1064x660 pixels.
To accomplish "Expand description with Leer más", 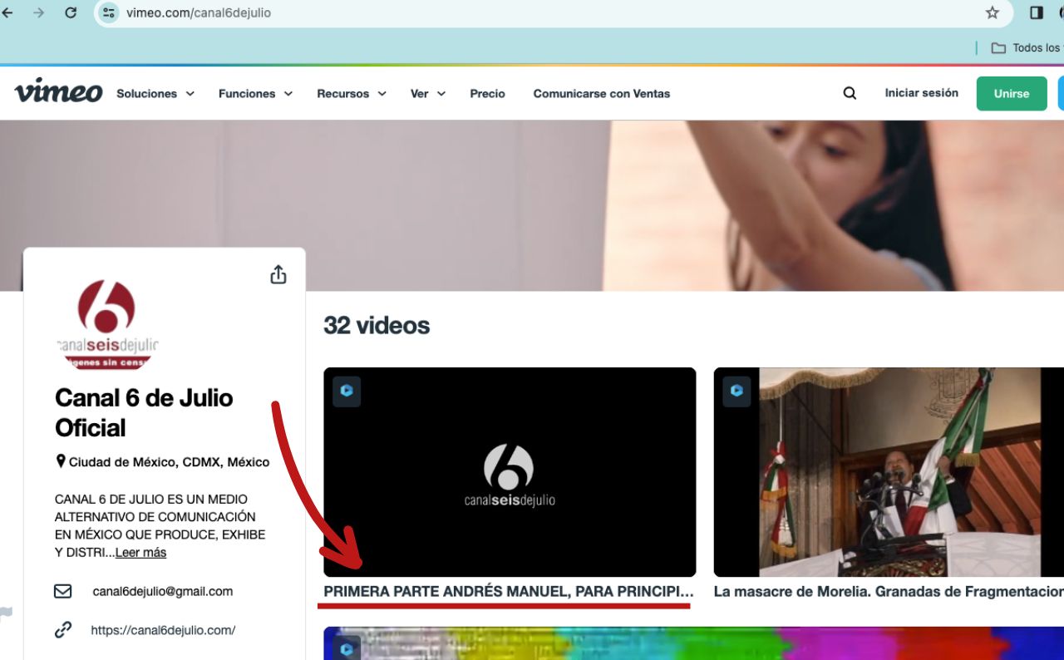I will [140, 553].
